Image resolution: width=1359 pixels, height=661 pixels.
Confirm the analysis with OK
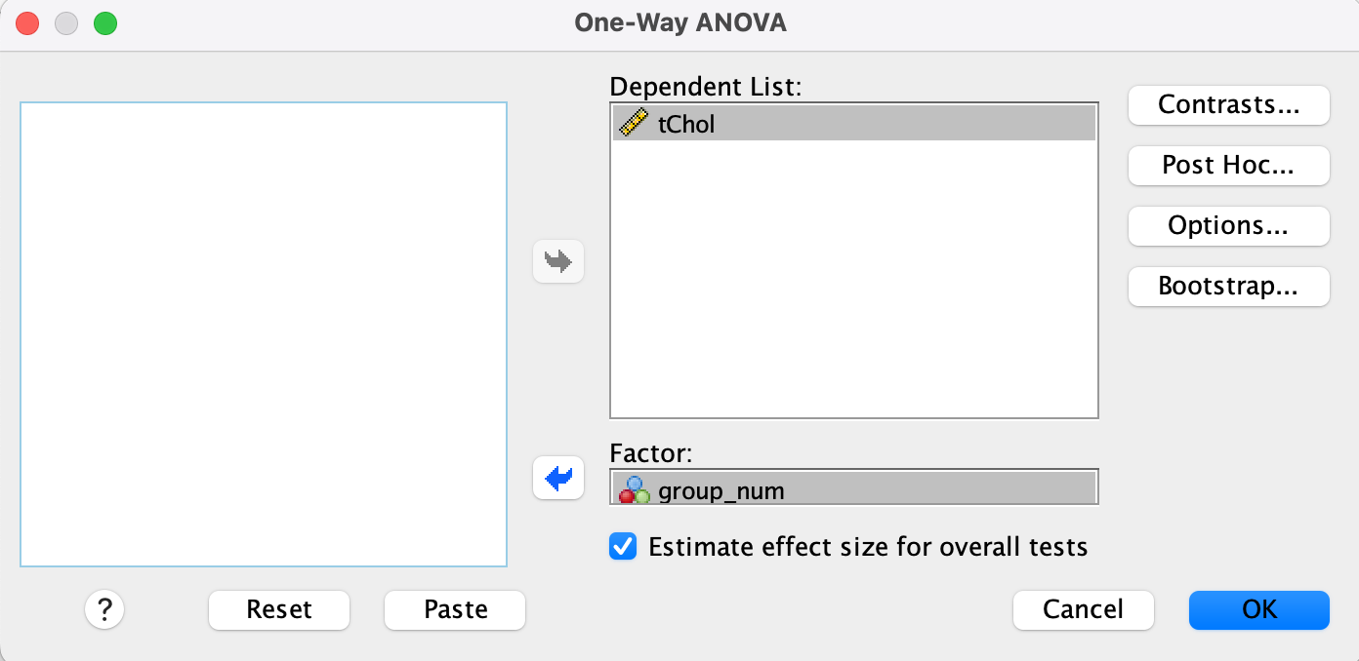click(x=1258, y=610)
